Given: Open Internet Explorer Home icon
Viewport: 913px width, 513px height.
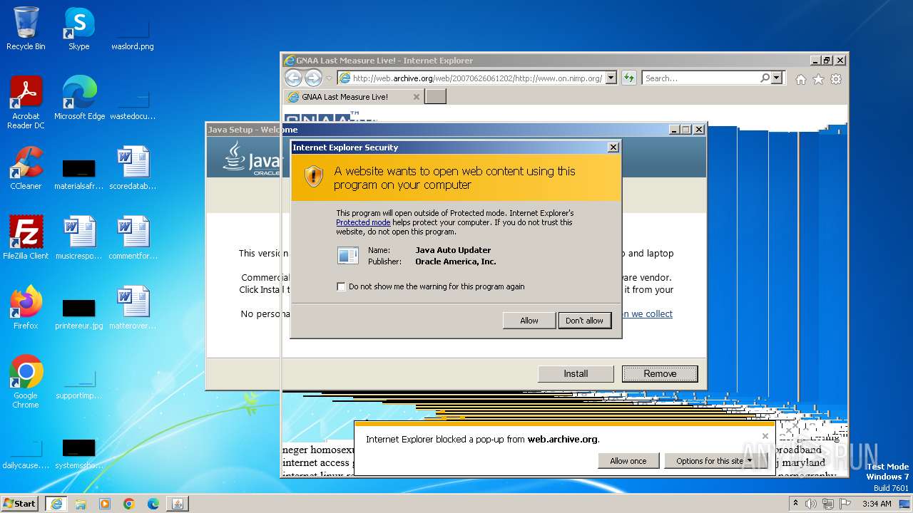Looking at the screenshot, I should 801,79.
